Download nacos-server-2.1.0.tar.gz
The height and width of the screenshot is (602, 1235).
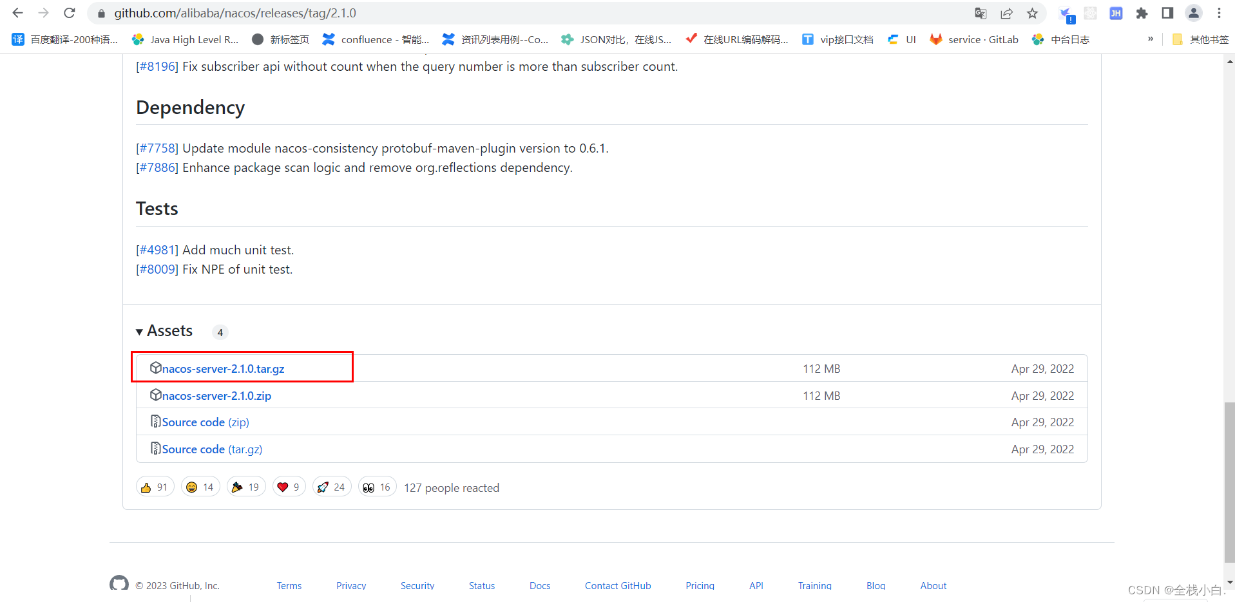coord(223,369)
